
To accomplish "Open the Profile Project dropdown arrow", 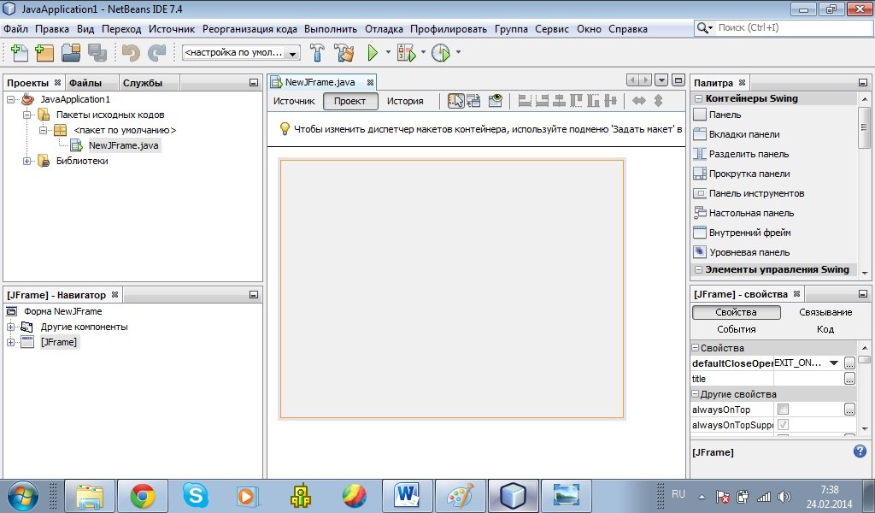I will pos(458,52).
